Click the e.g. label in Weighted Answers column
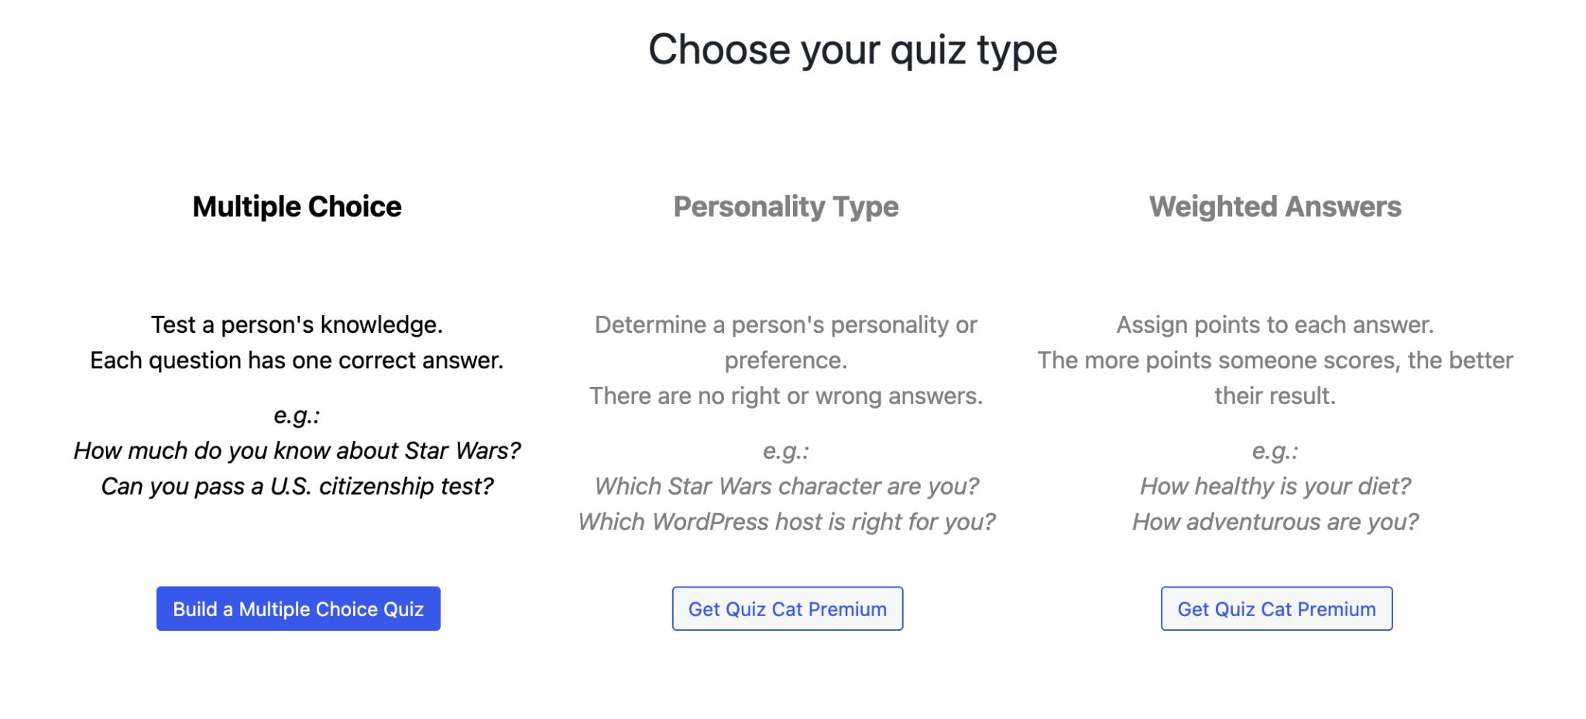Screen dimensions: 1586x719 1275,450
